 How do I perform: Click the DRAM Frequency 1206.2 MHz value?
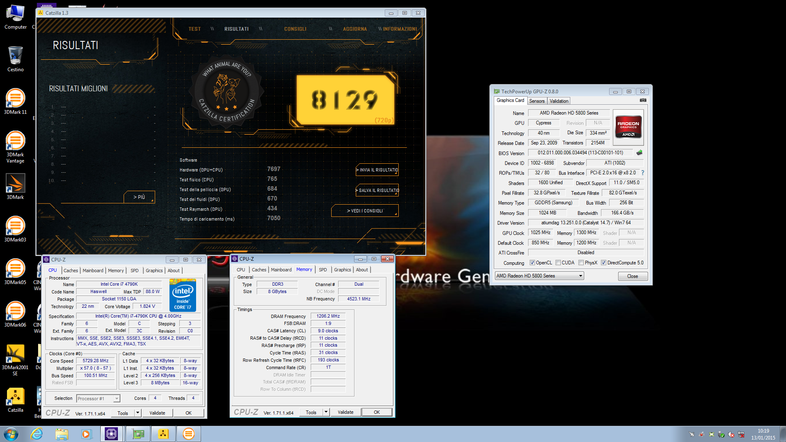click(x=328, y=316)
